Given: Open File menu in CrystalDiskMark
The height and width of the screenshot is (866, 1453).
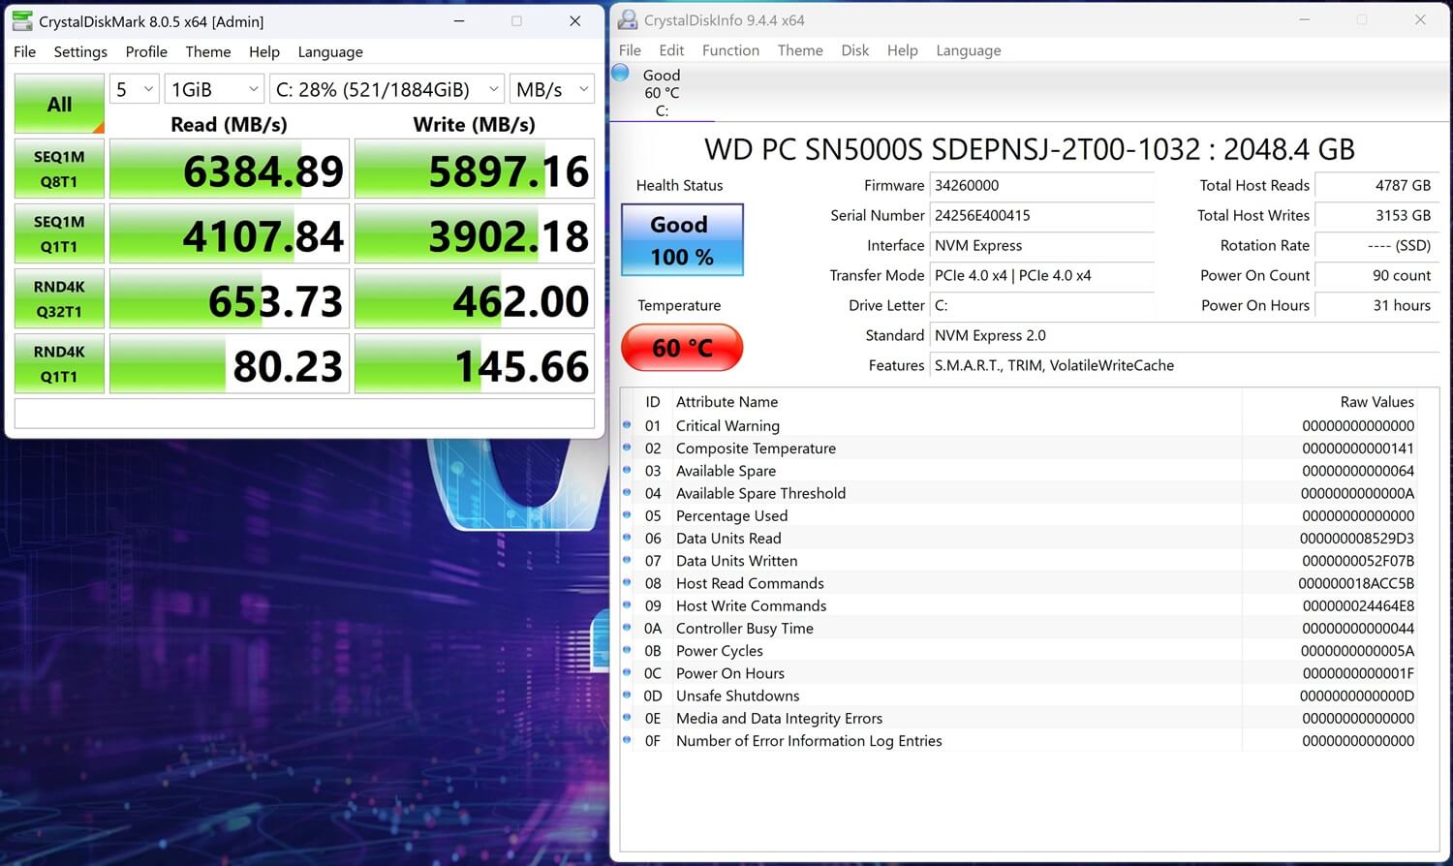Looking at the screenshot, I should (25, 51).
